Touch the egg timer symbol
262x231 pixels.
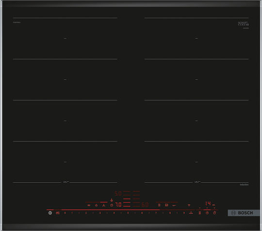200,213
